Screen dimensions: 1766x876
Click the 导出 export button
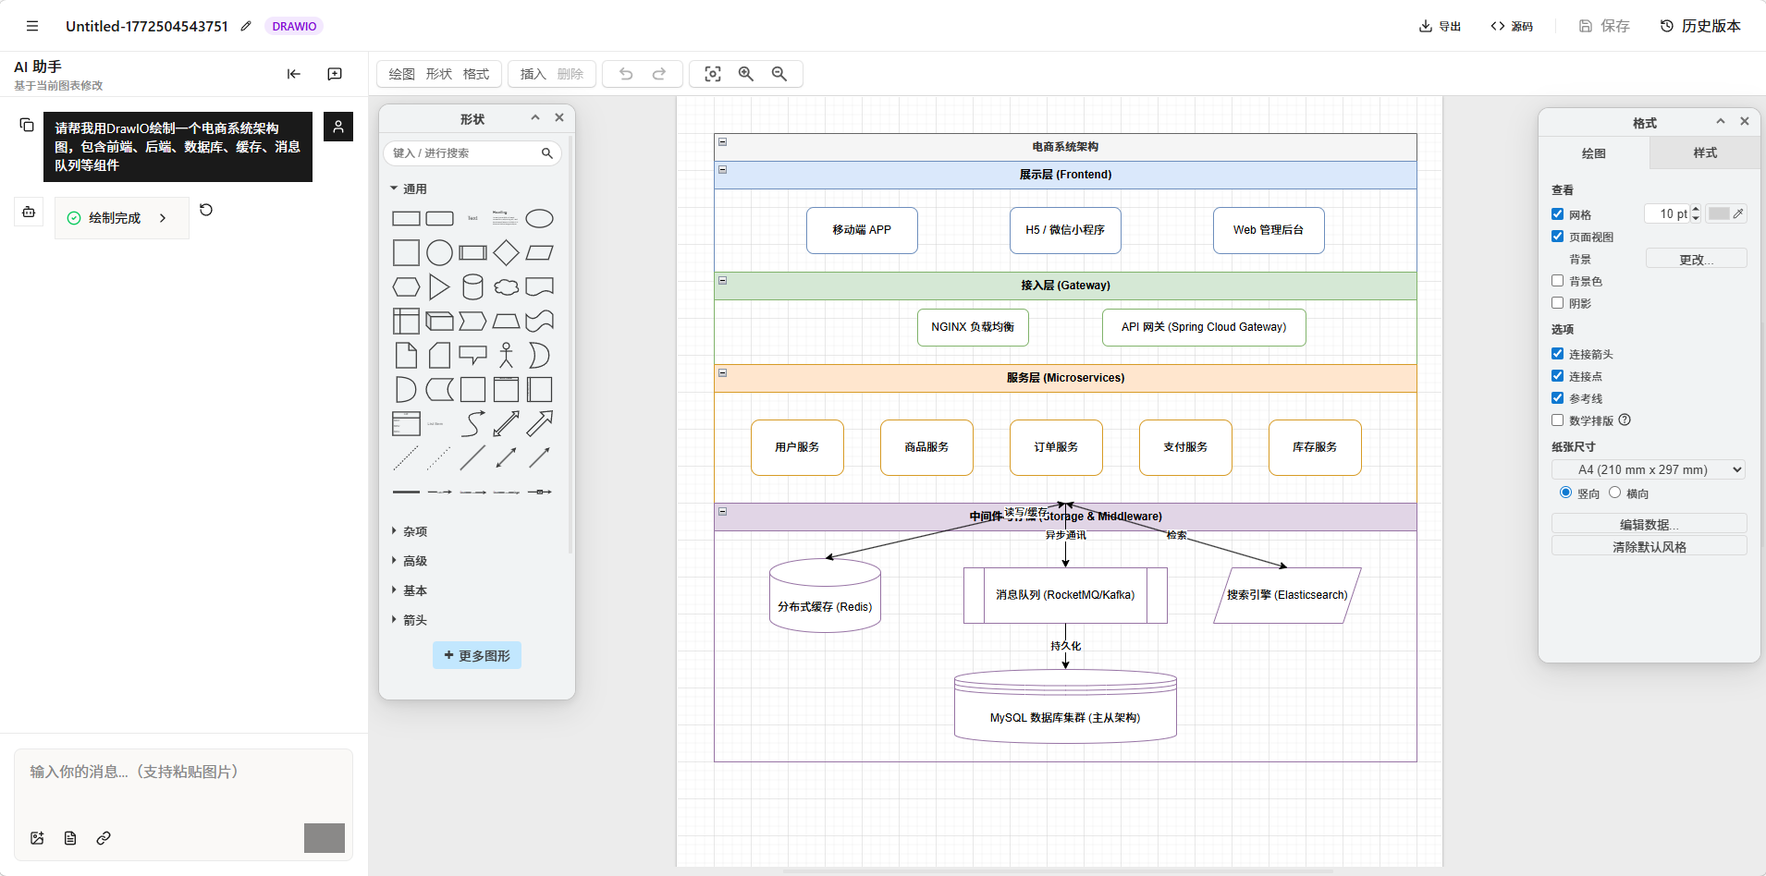pyautogui.click(x=1440, y=26)
